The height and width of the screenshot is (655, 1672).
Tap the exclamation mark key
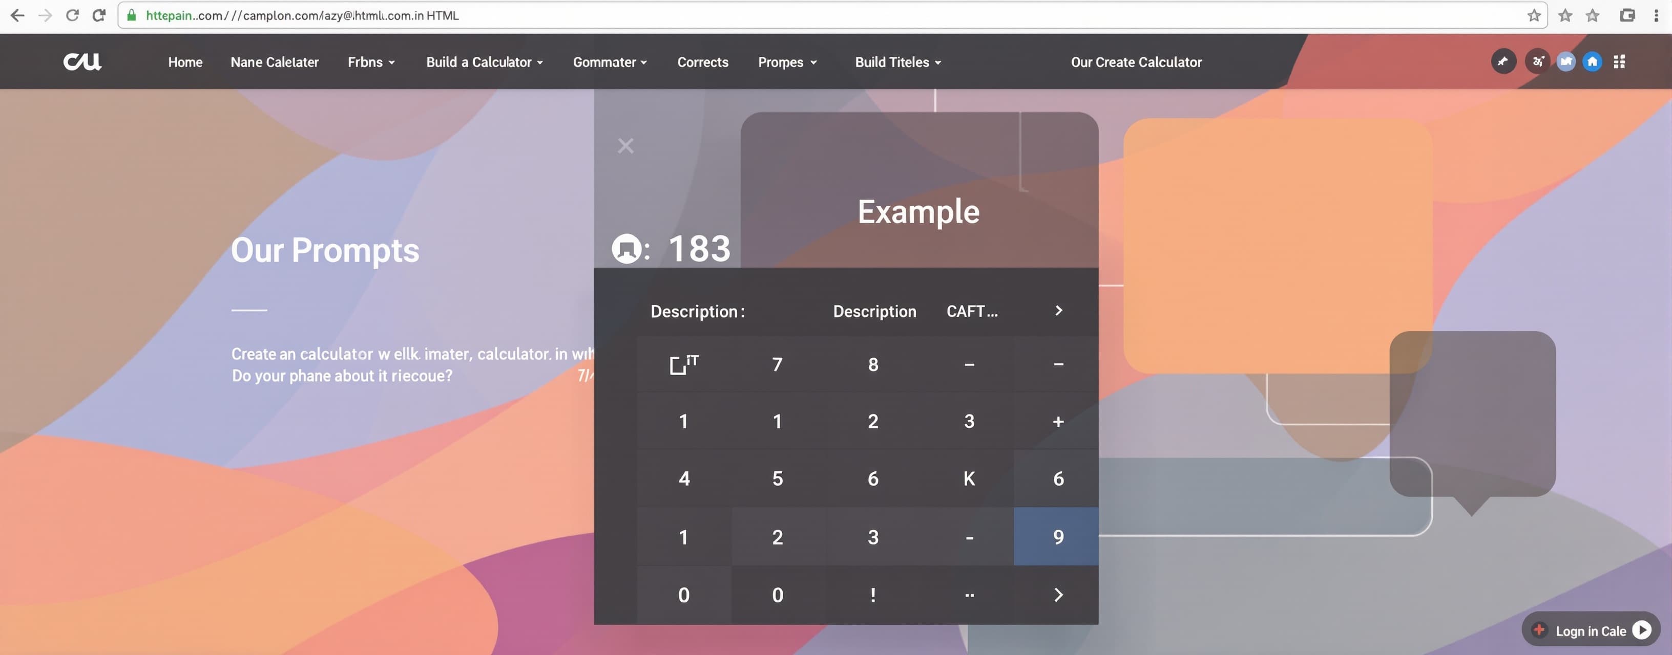873,595
